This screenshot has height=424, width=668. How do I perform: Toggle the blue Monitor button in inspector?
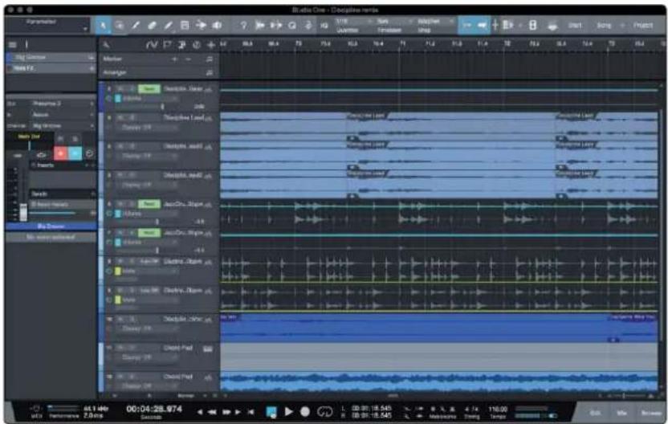[75, 153]
